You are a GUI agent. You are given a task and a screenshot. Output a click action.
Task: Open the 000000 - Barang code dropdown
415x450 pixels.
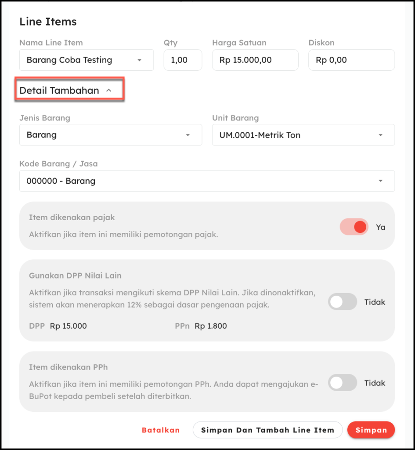pyautogui.click(x=207, y=181)
